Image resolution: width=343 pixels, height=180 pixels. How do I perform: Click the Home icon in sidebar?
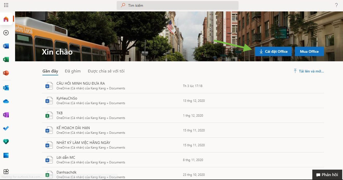pyautogui.click(x=6, y=19)
